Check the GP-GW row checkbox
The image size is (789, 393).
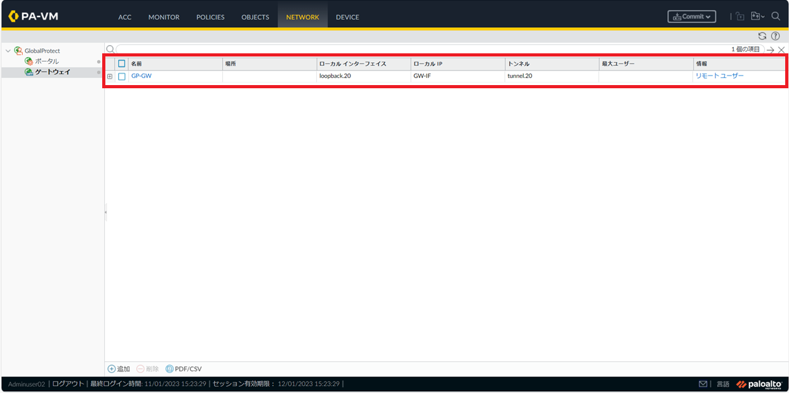[122, 76]
